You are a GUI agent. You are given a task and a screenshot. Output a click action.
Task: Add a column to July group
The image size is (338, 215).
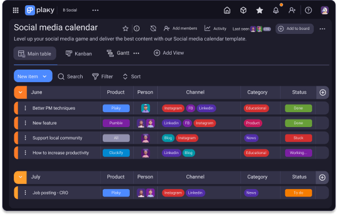tap(322, 178)
